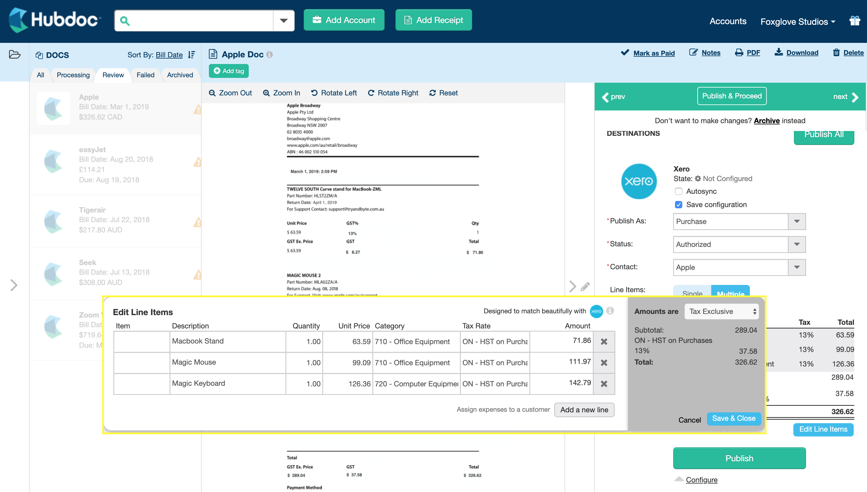Go to previous document
This screenshot has width=867, height=492.
[x=614, y=97]
